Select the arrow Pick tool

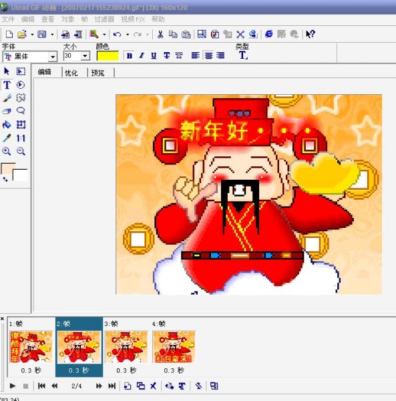(x=7, y=71)
